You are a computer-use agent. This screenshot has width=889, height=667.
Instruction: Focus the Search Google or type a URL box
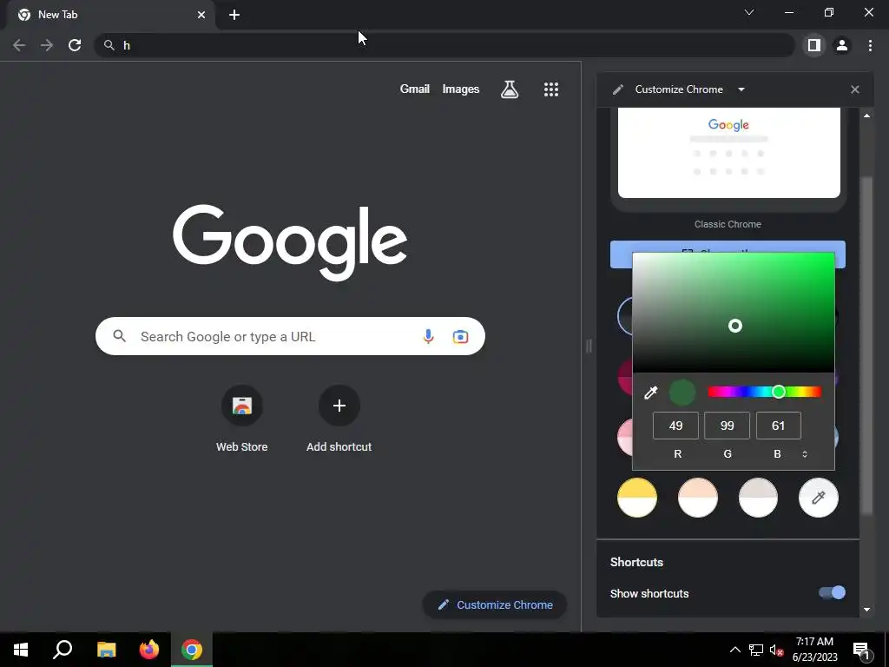point(290,336)
